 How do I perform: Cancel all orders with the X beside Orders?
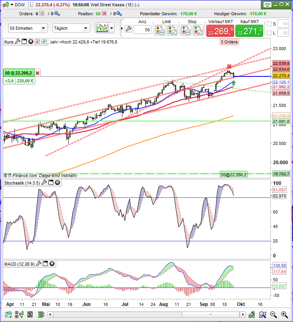[42, 14]
